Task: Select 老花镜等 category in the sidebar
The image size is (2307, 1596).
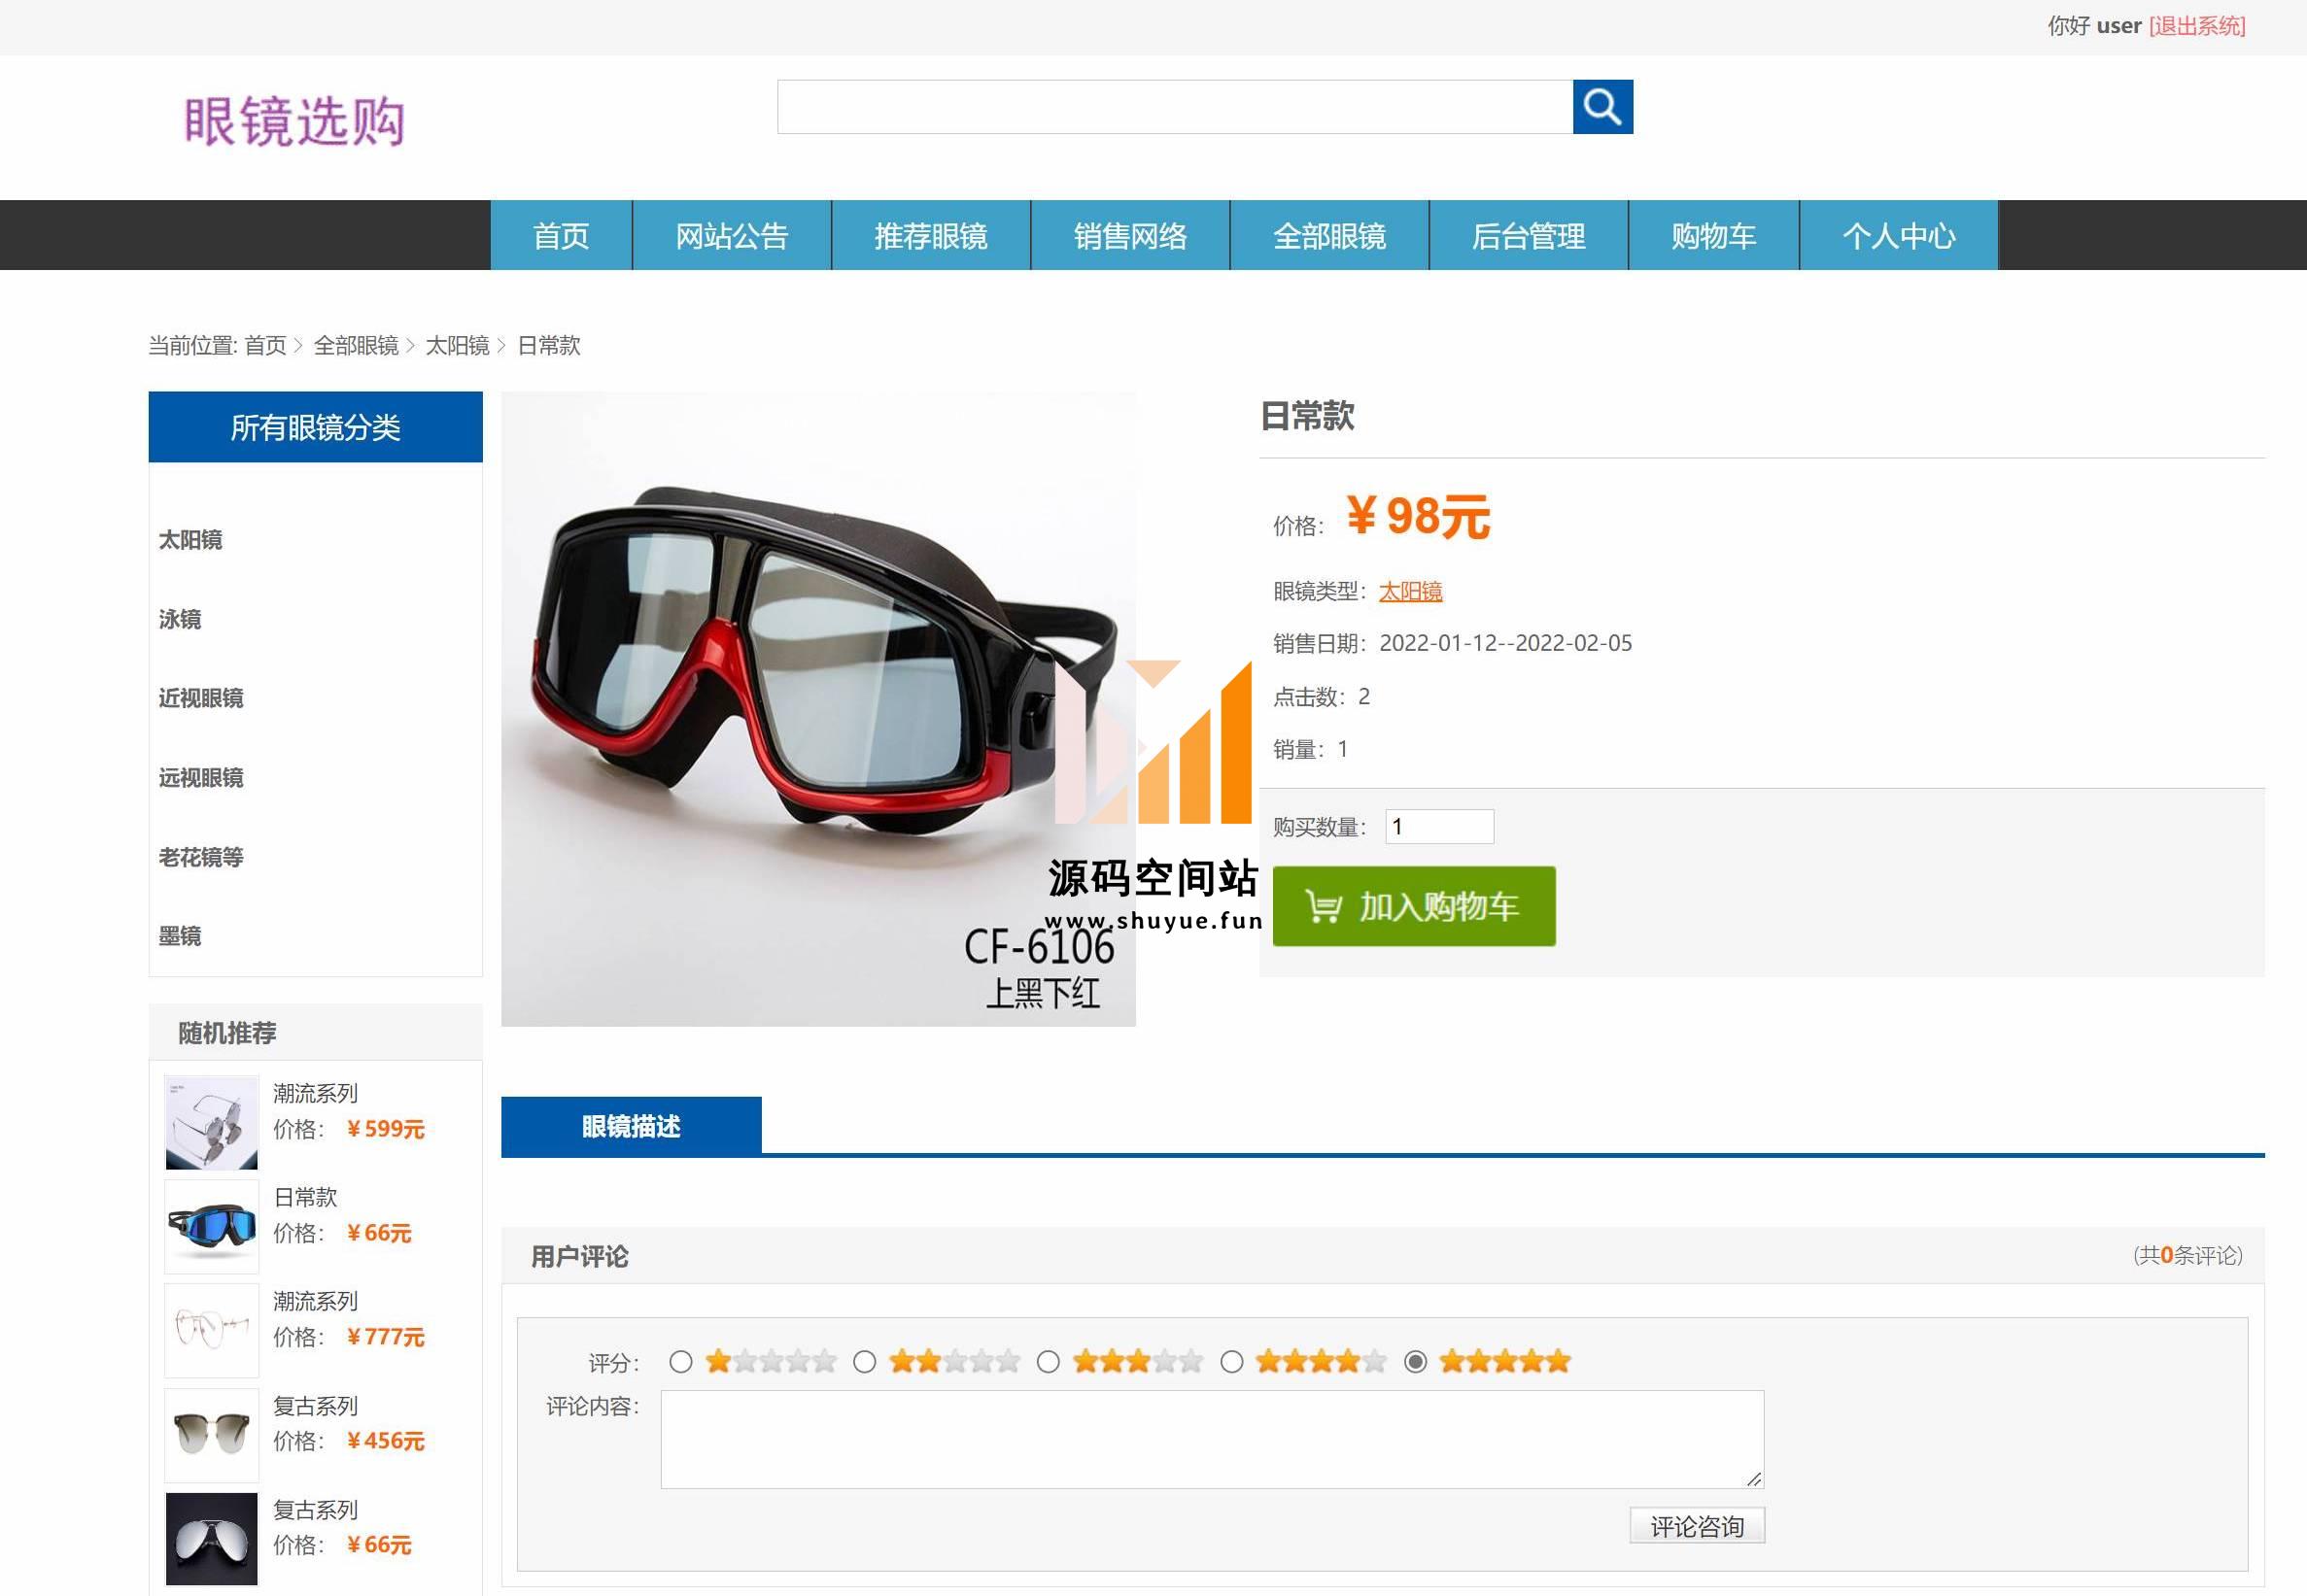Action: pyautogui.click(x=201, y=857)
